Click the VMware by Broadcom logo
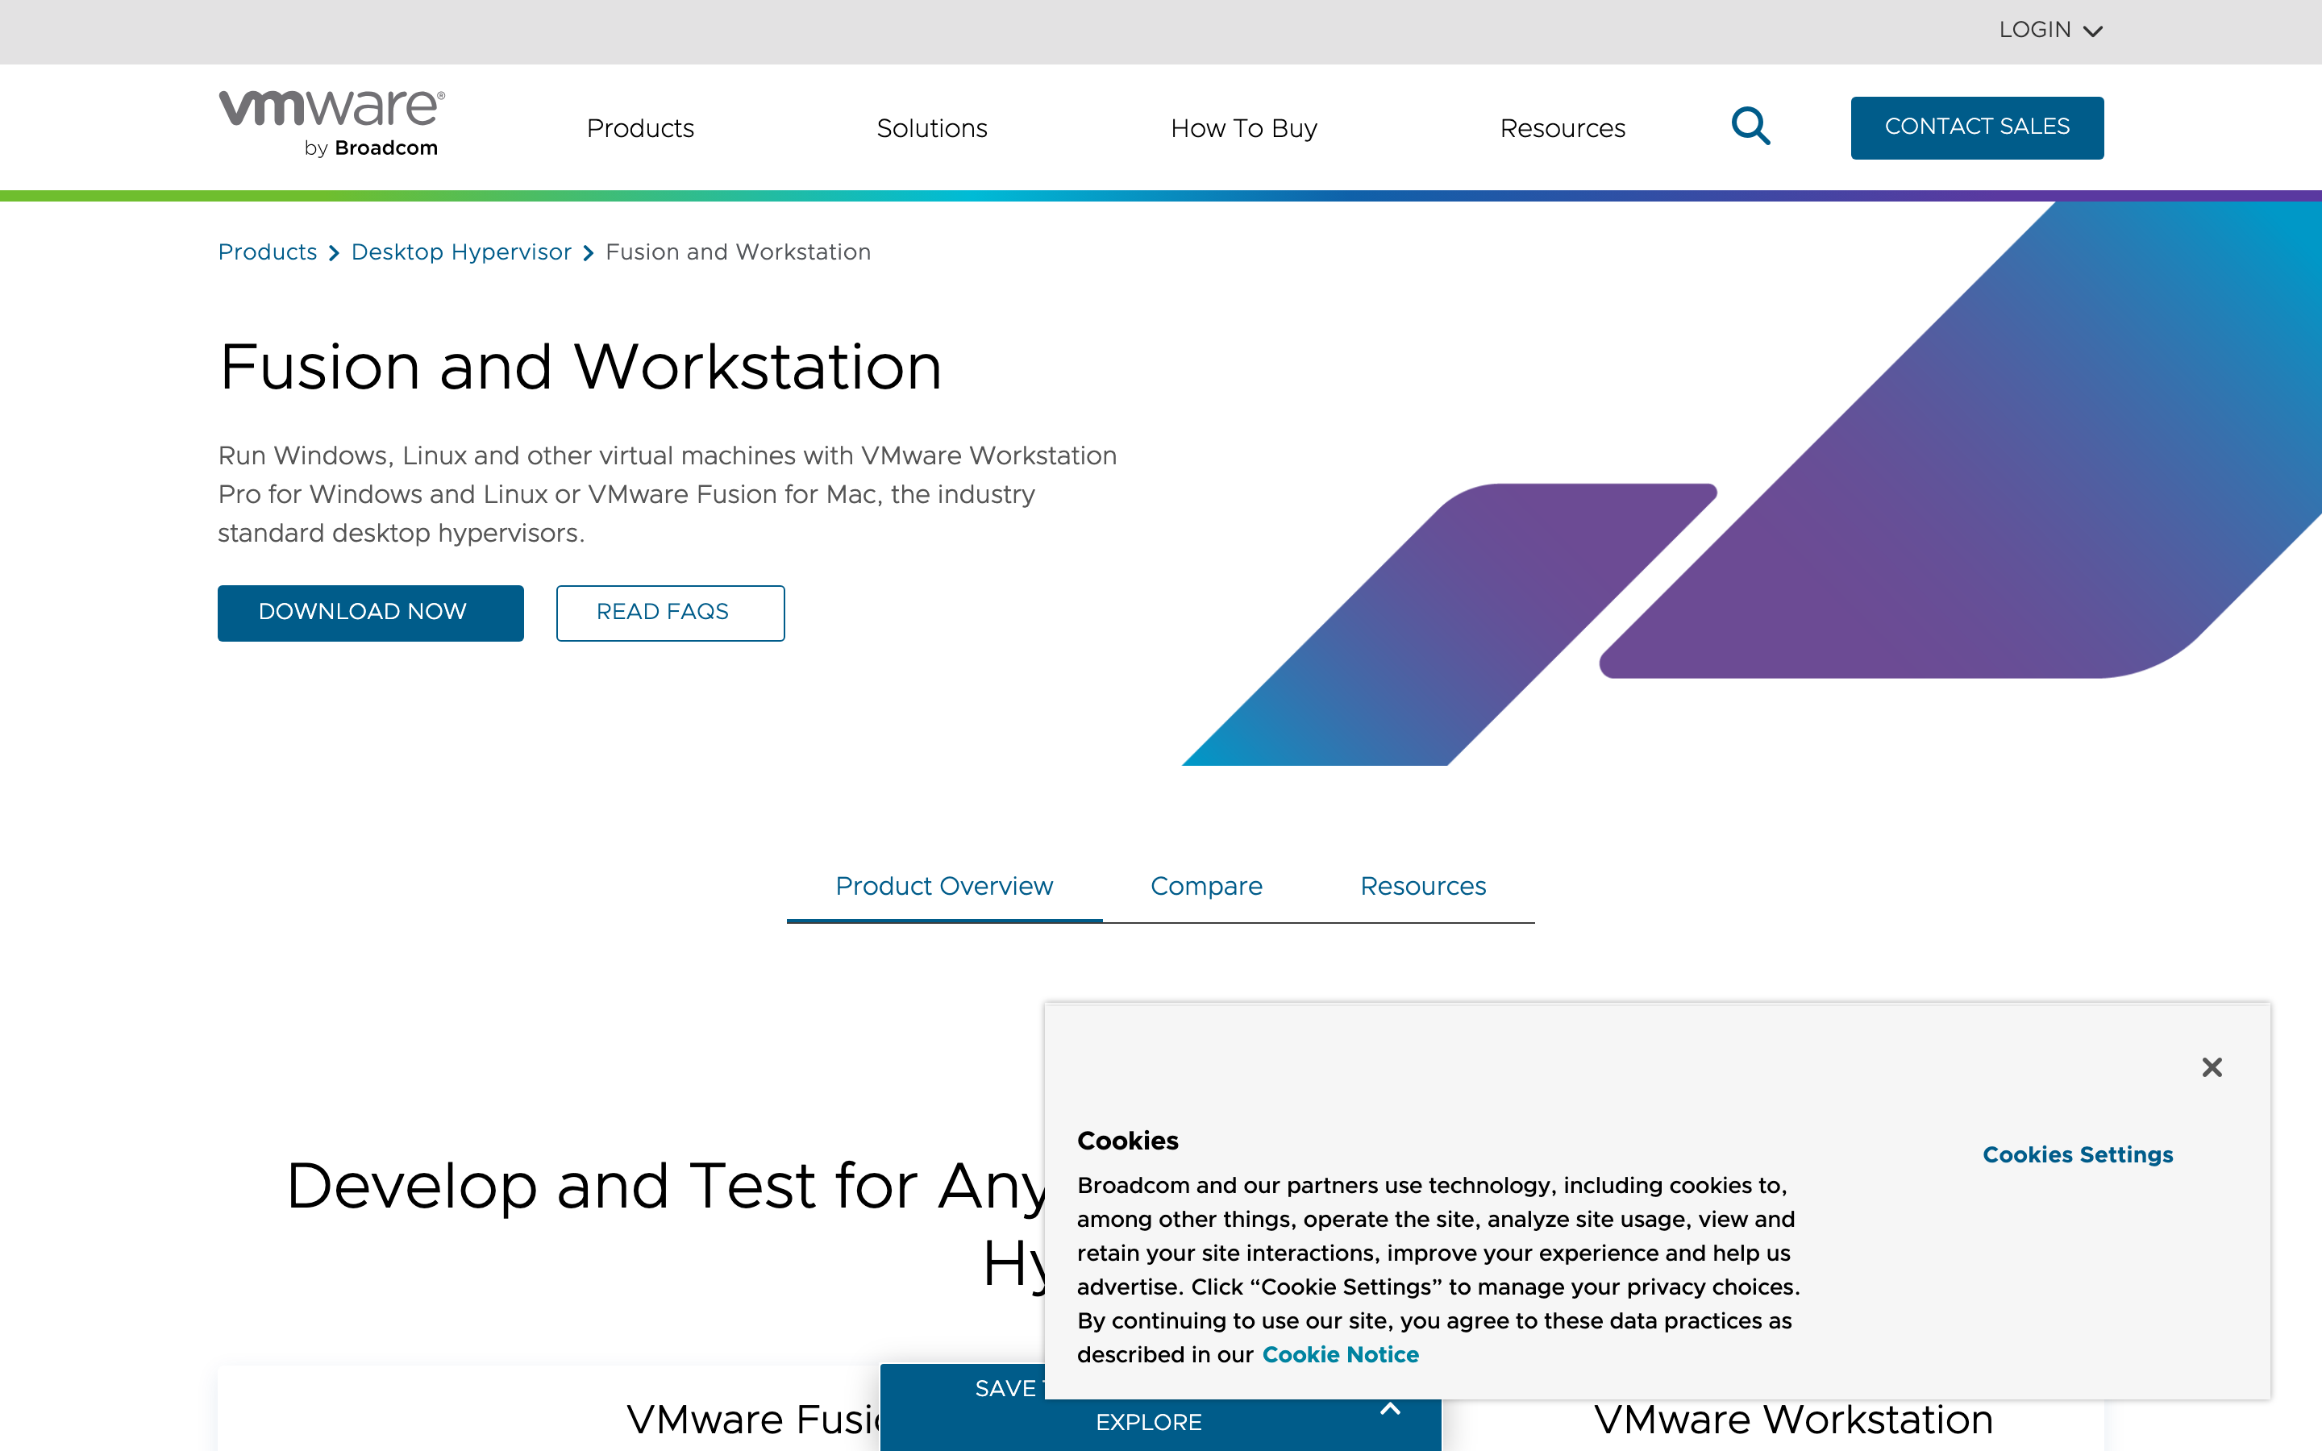This screenshot has width=2322, height=1451. pos(331,124)
